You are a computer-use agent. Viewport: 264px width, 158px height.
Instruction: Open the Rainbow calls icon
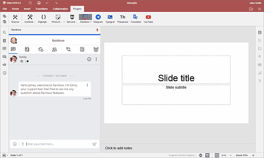[68, 49]
